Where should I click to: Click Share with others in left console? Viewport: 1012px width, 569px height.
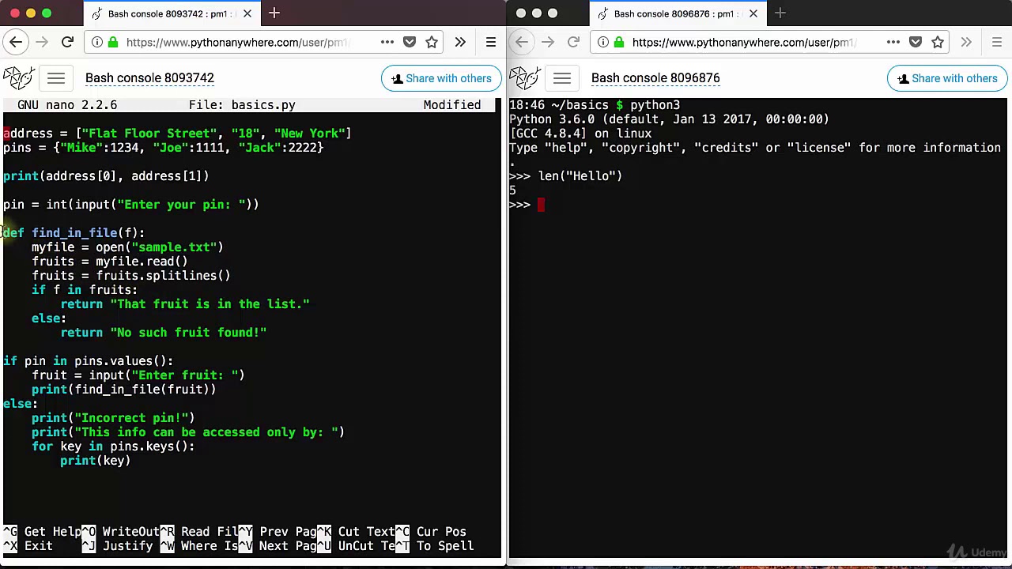pos(442,78)
